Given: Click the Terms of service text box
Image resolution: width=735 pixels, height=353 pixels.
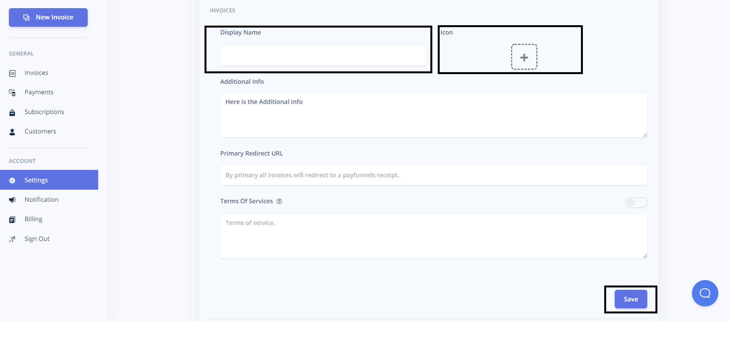Looking at the screenshot, I should [x=433, y=235].
